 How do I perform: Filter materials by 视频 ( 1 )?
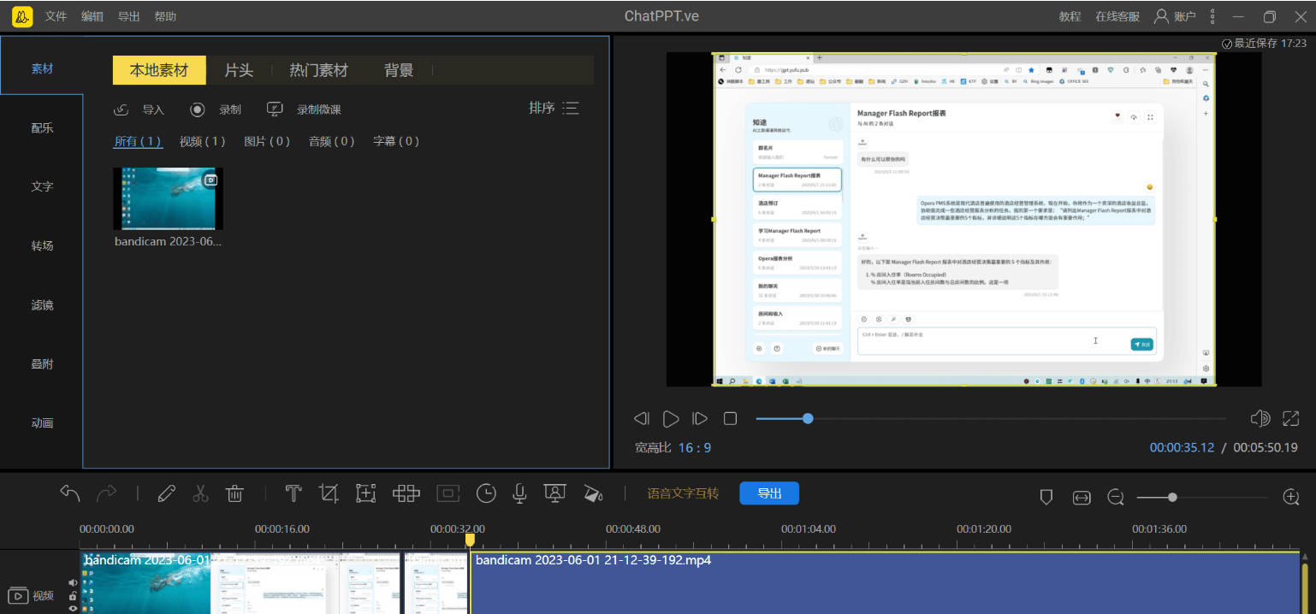click(202, 141)
